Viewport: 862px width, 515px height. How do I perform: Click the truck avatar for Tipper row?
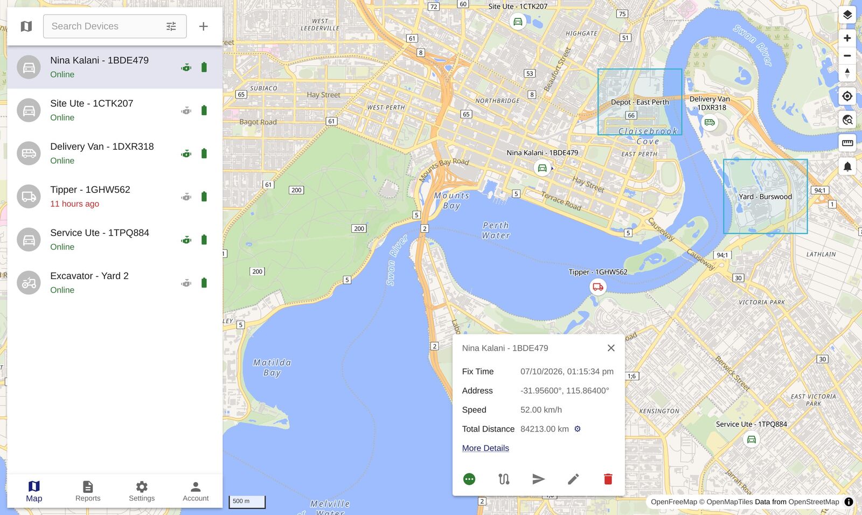click(29, 197)
